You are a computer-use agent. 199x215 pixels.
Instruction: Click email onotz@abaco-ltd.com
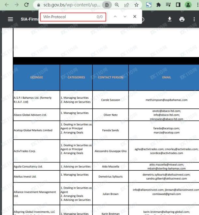click(x=167, y=111)
